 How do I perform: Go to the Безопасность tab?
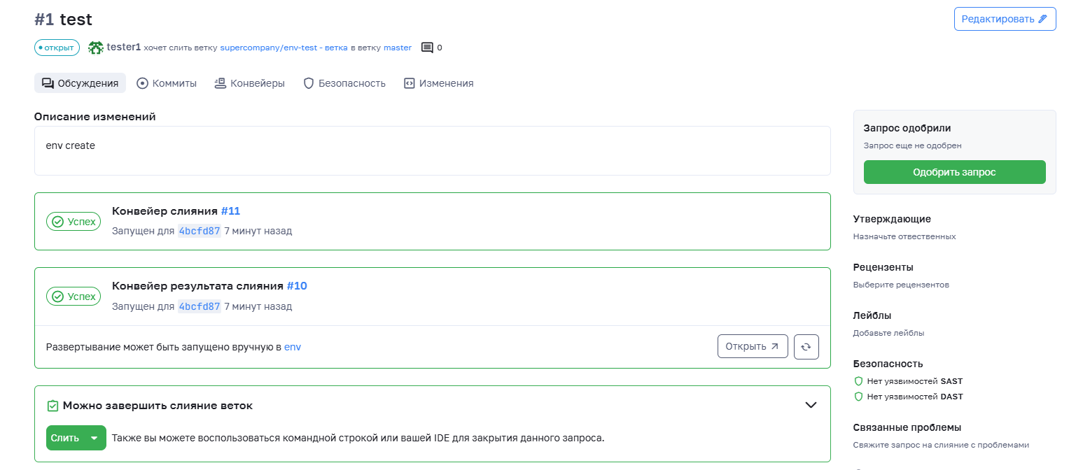click(344, 83)
